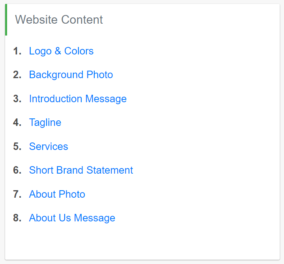Screen dimensions: 284x264
Task: Jump to Short Brand Statement
Action: point(81,170)
